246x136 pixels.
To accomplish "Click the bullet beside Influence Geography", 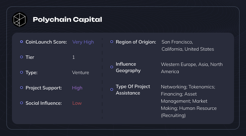I will 112,67.
